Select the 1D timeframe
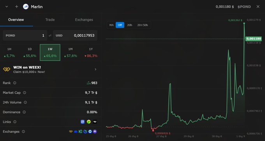The height and width of the screenshot is (141, 265). click(30, 52)
